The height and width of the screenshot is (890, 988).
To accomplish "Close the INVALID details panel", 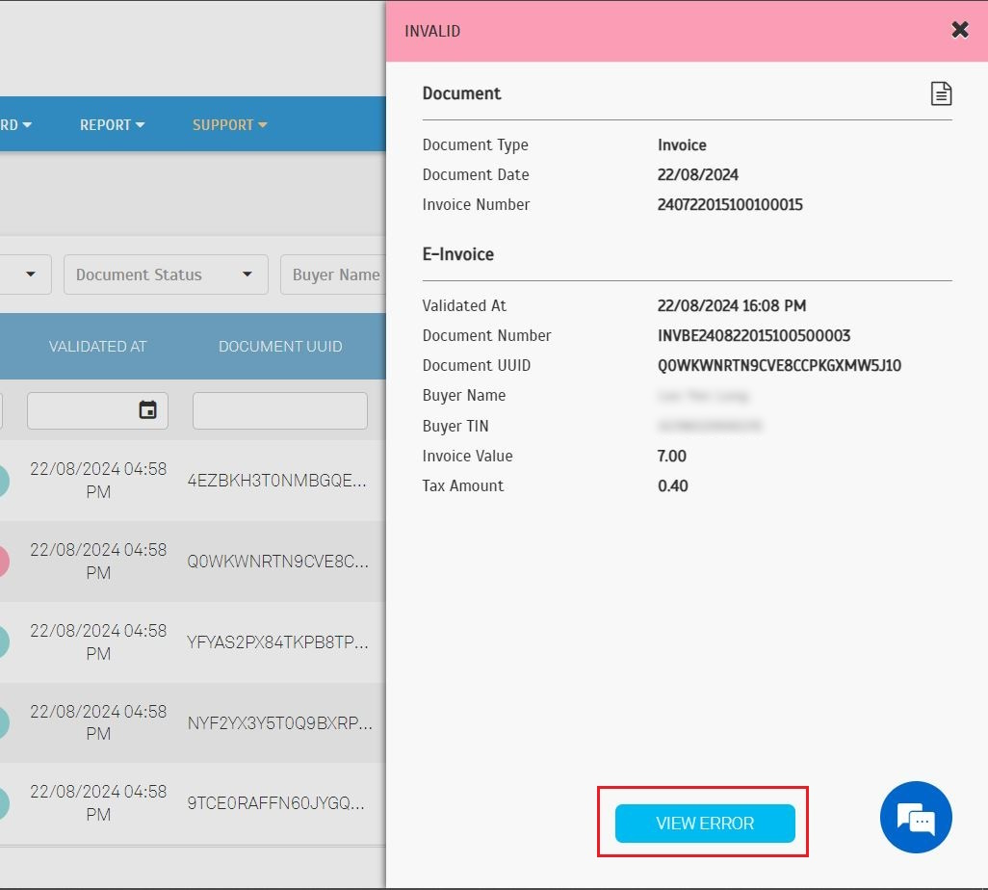I will tap(959, 30).
